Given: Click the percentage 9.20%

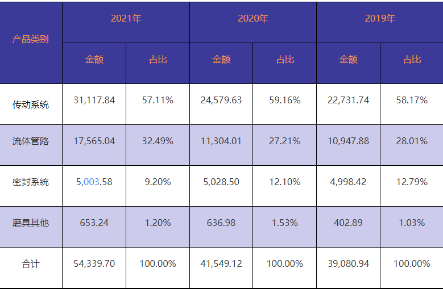Looking at the screenshot, I should pos(158,182).
